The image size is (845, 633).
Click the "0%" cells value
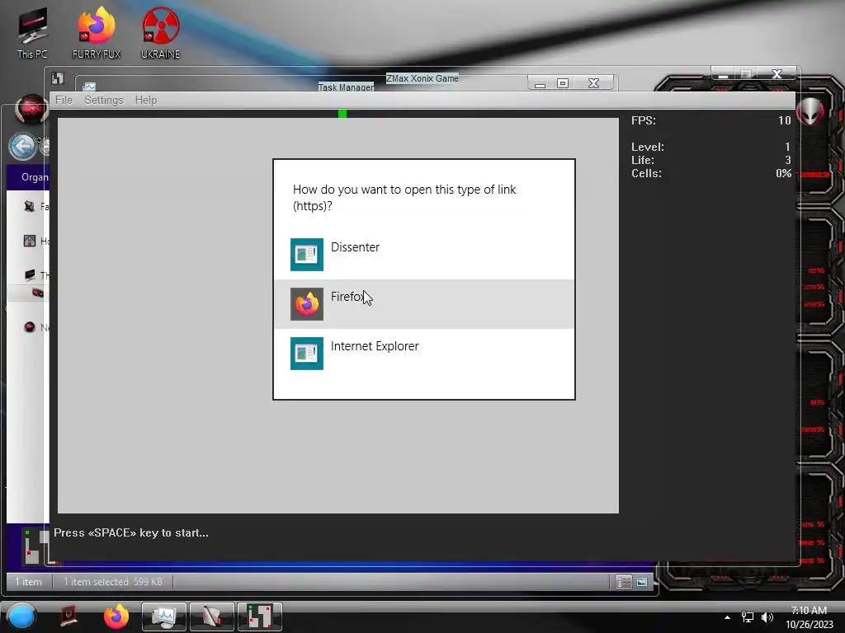[784, 173]
